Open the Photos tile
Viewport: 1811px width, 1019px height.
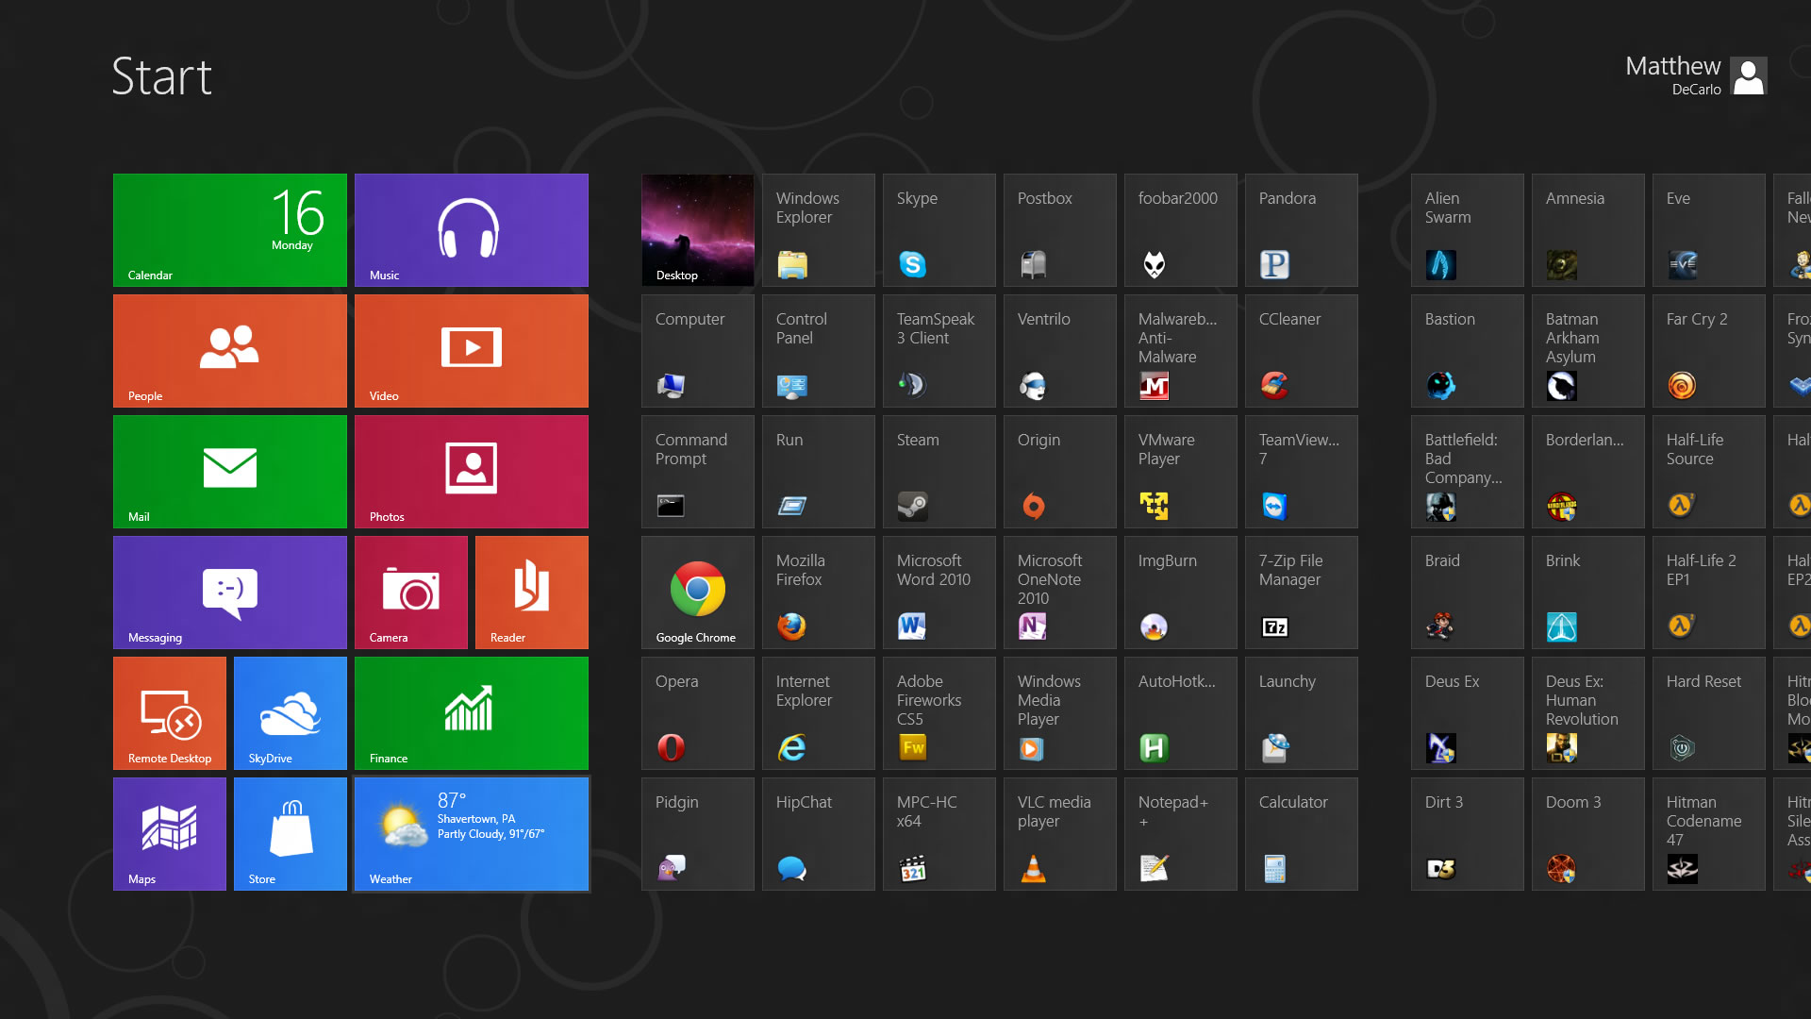point(472,472)
